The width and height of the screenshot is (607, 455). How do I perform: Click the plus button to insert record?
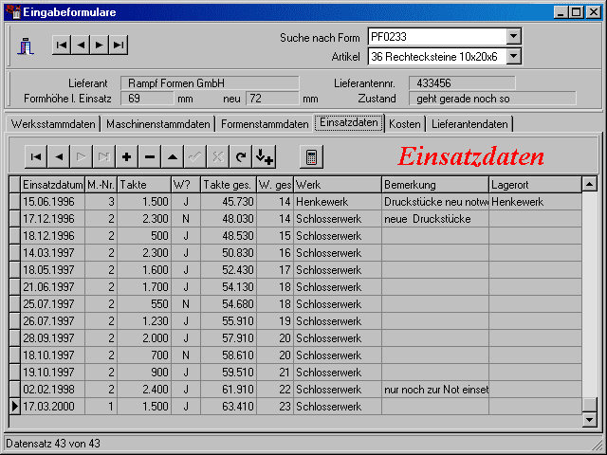point(127,156)
